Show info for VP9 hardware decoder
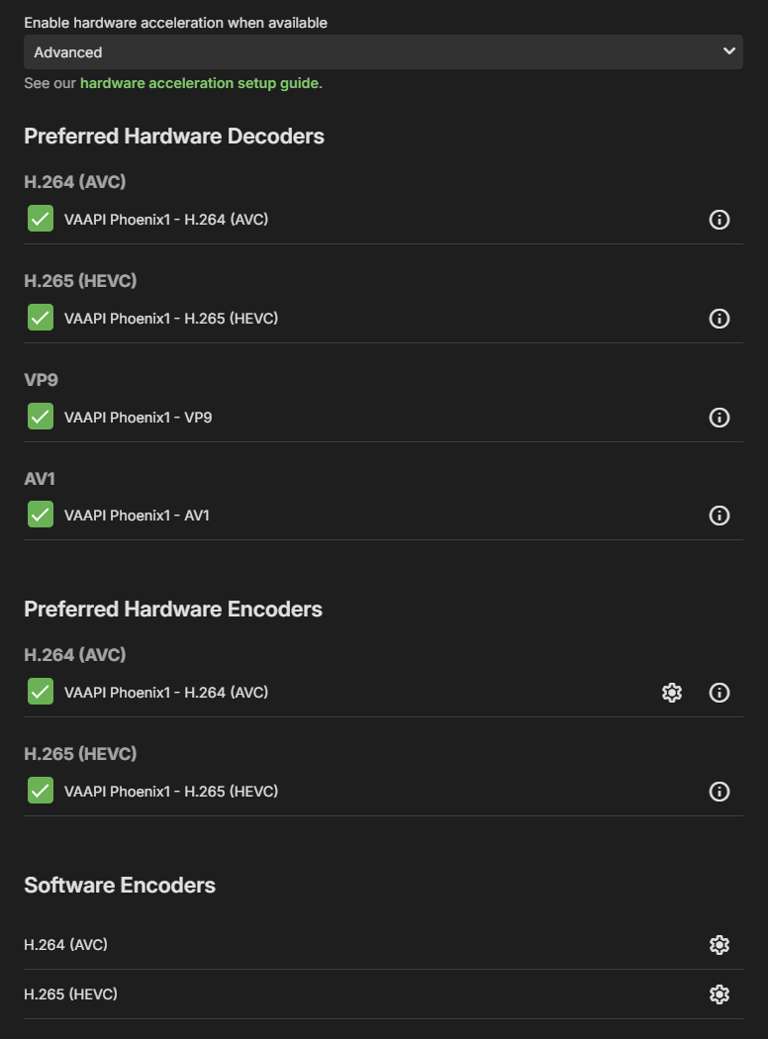The image size is (768, 1039). click(719, 418)
